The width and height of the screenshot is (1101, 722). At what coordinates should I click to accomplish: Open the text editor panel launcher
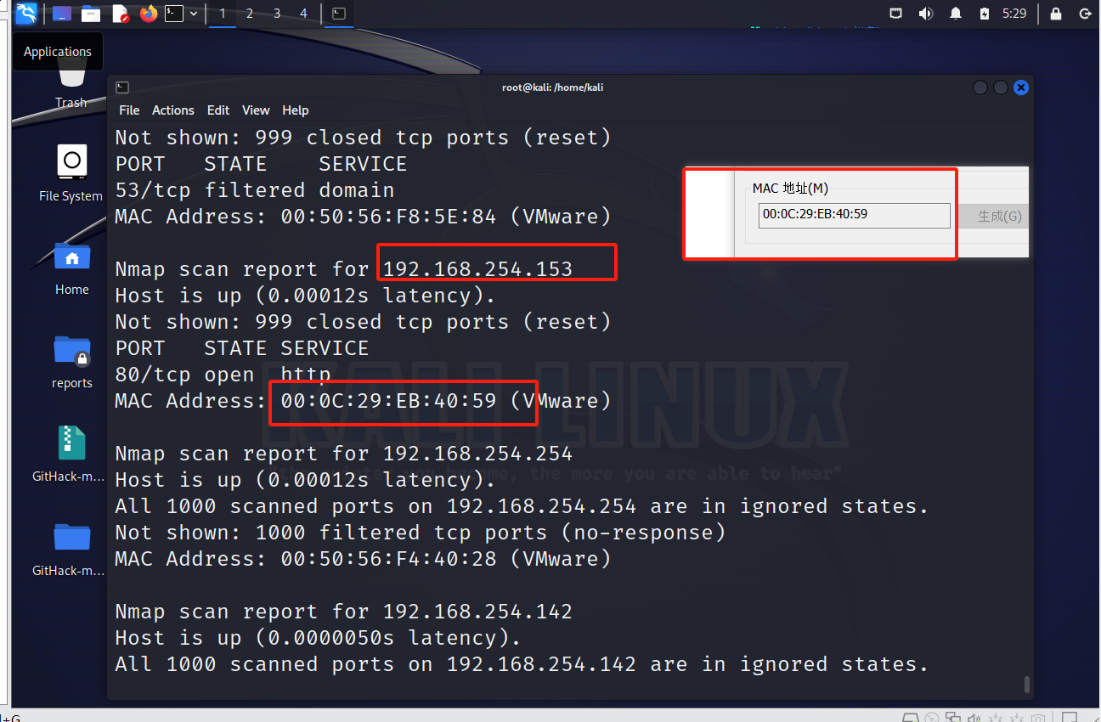point(120,14)
